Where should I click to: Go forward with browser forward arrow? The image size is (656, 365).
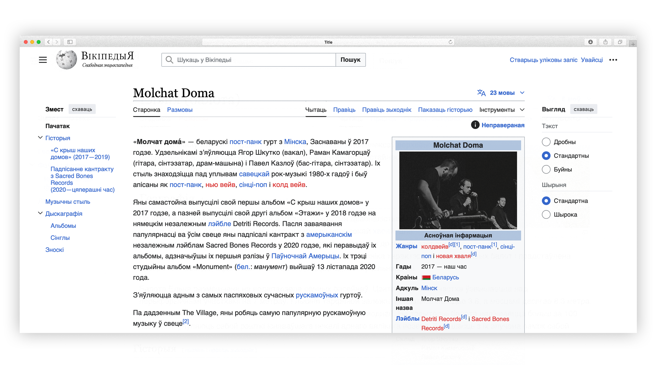(x=56, y=42)
